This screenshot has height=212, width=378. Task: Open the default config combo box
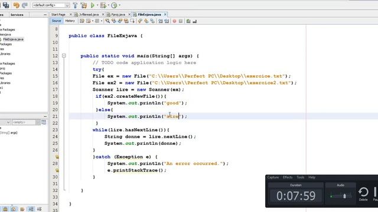(51, 5)
